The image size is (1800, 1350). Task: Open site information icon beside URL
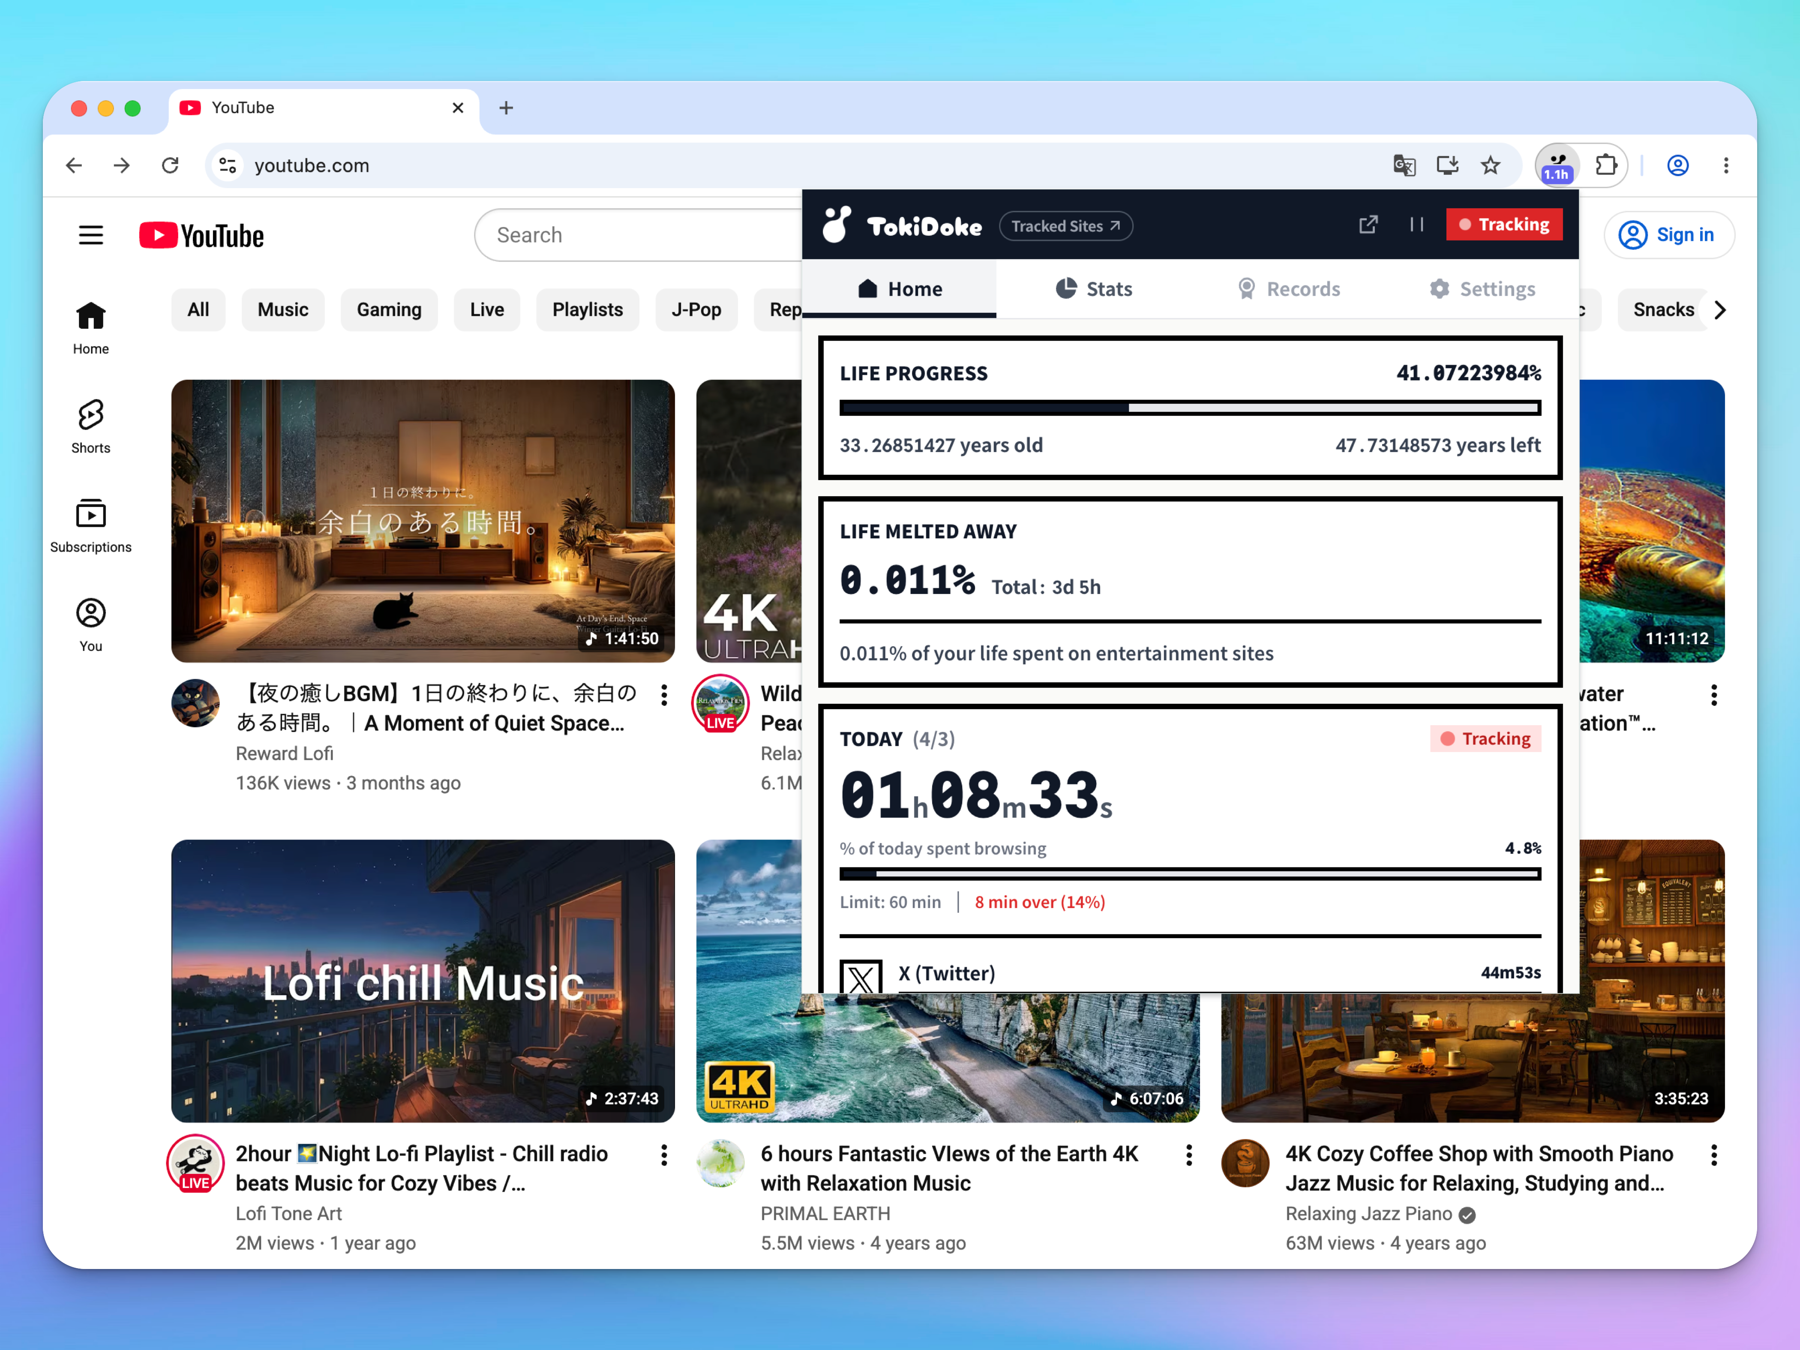pos(228,165)
